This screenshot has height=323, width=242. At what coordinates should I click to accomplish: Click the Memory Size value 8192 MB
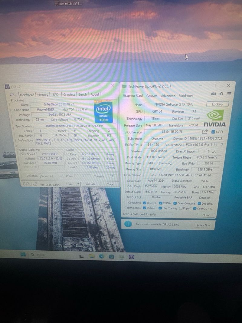(x=156, y=169)
